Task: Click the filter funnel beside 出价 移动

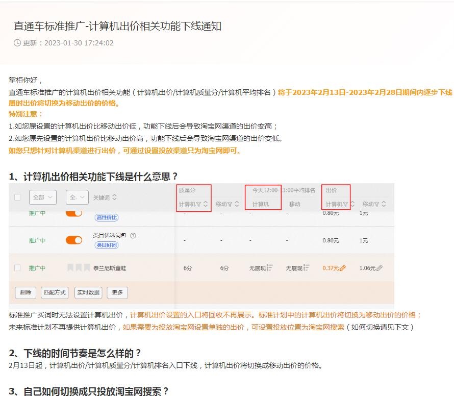Action: pyautogui.click(x=376, y=204)
